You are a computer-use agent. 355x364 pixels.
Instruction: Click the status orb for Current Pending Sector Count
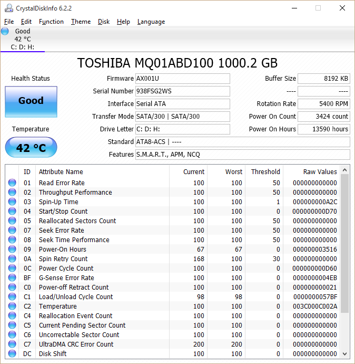click(12, 325)
